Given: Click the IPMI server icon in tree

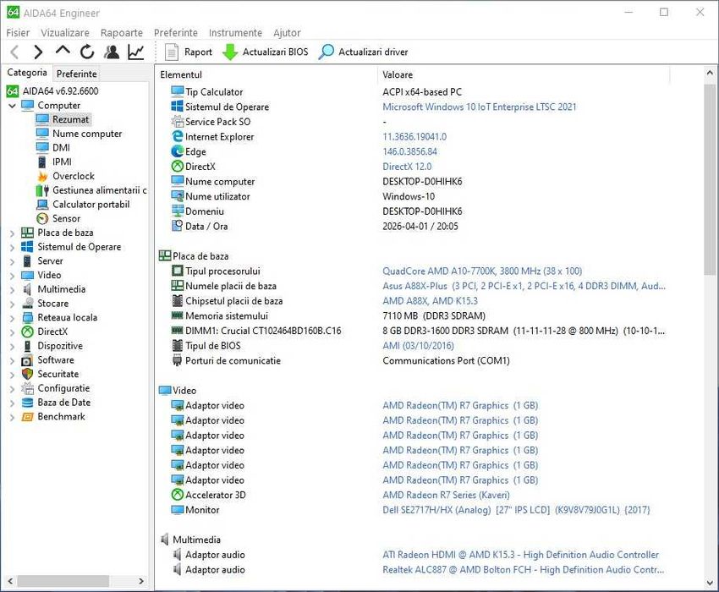Looking at the screenshot, I should click(42, 162).
